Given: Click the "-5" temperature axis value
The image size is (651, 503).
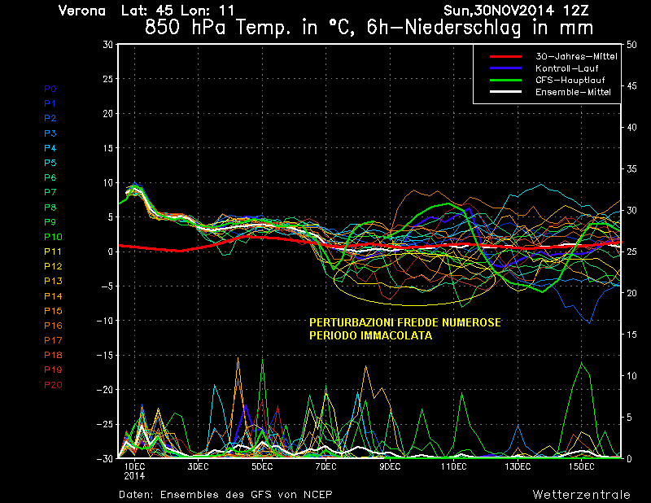Looking at the screenshot, I should point(106,286).
